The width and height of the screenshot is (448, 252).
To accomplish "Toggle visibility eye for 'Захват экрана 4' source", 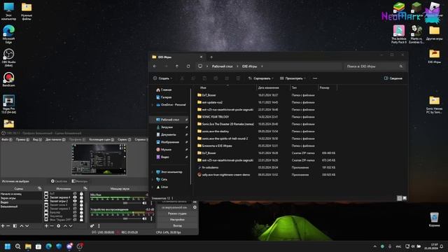I will 75,197.
